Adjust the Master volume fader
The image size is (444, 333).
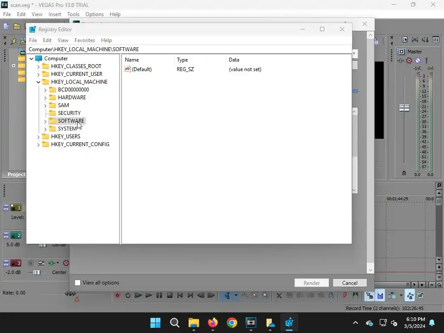coord(404,108)
